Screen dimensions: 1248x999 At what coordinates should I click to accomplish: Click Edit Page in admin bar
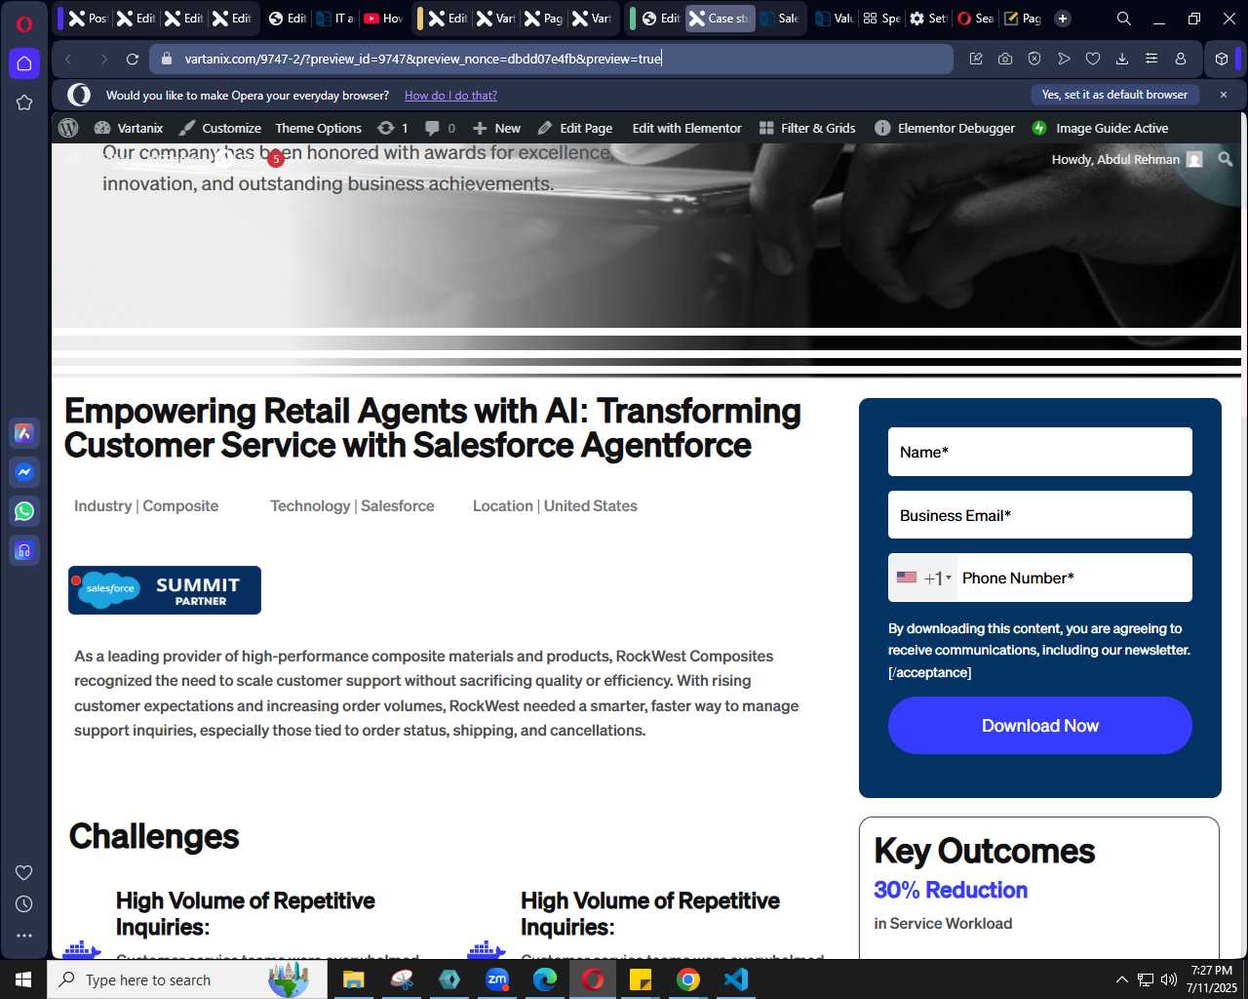(x=575, y=128)
